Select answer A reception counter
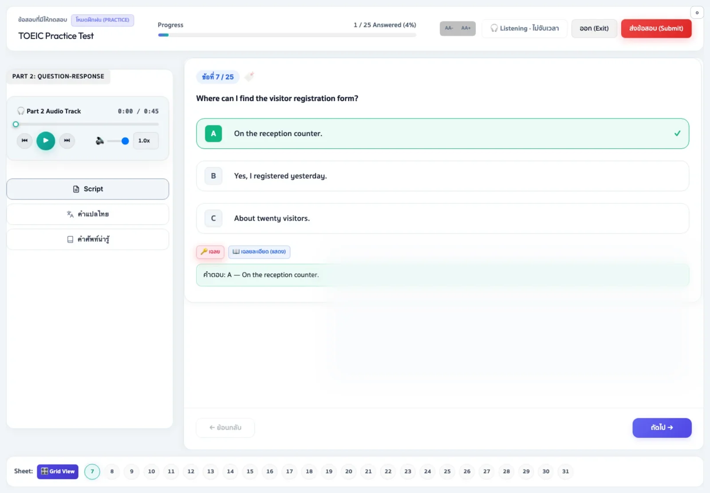The width and height of the screenshot is (710, 493). (442, 134)
